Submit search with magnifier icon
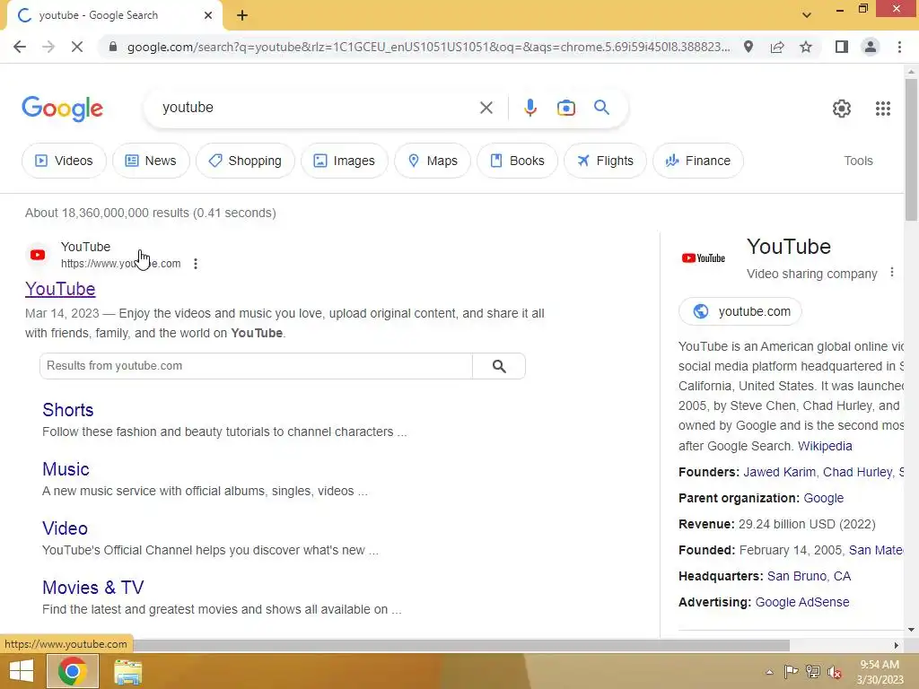919x689 pixels. click(x=601, y=108)
